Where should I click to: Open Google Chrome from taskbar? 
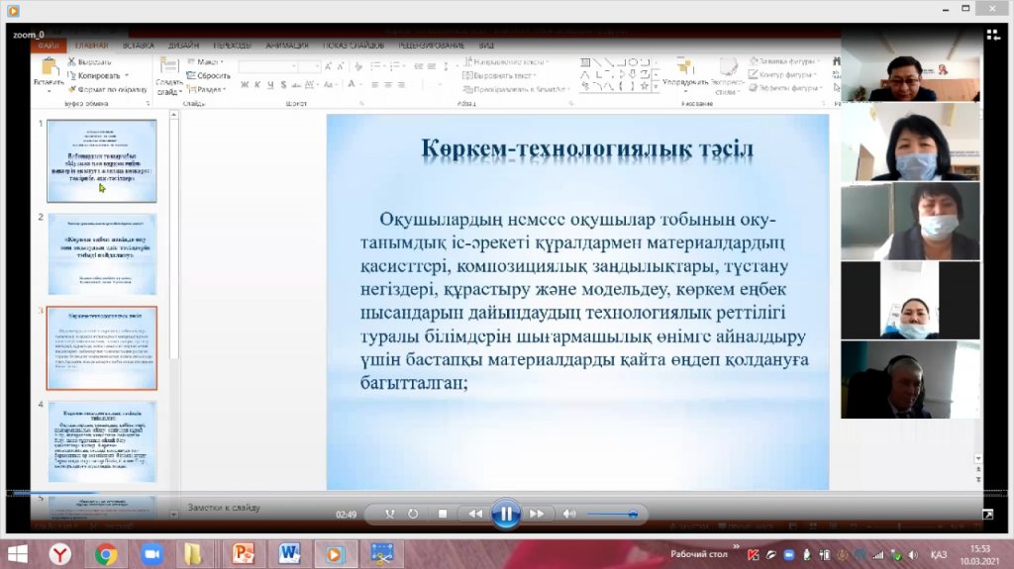point(106,554)
